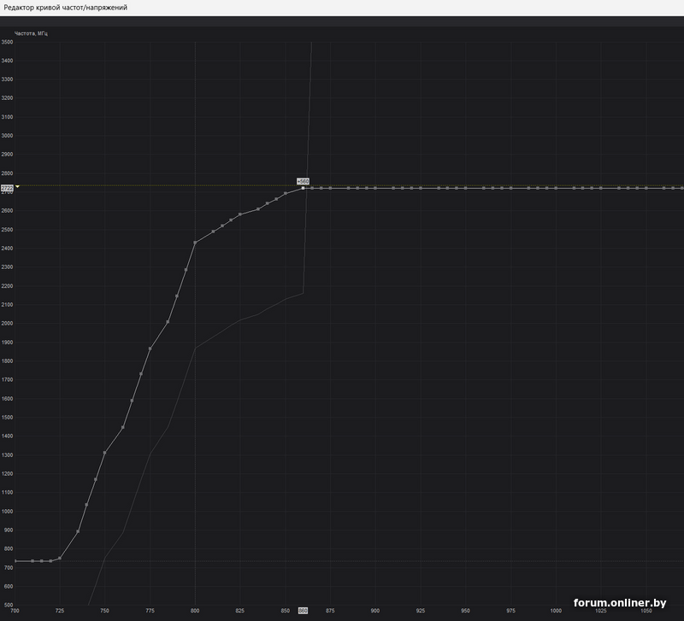Click the 'Частота, МГц' axis title

(x=31, y=33)
